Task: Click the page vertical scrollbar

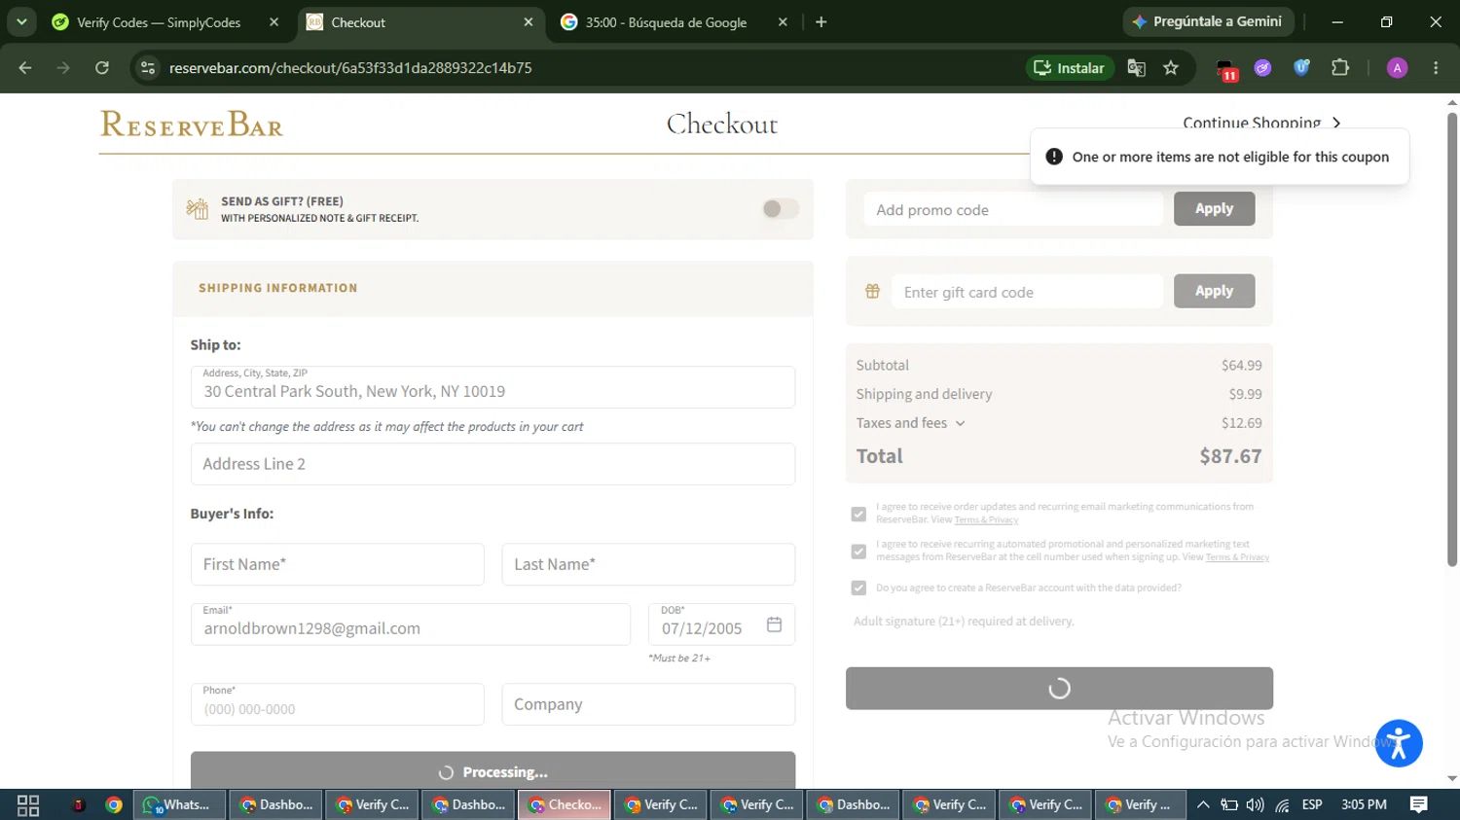Action: point(1452,339)
